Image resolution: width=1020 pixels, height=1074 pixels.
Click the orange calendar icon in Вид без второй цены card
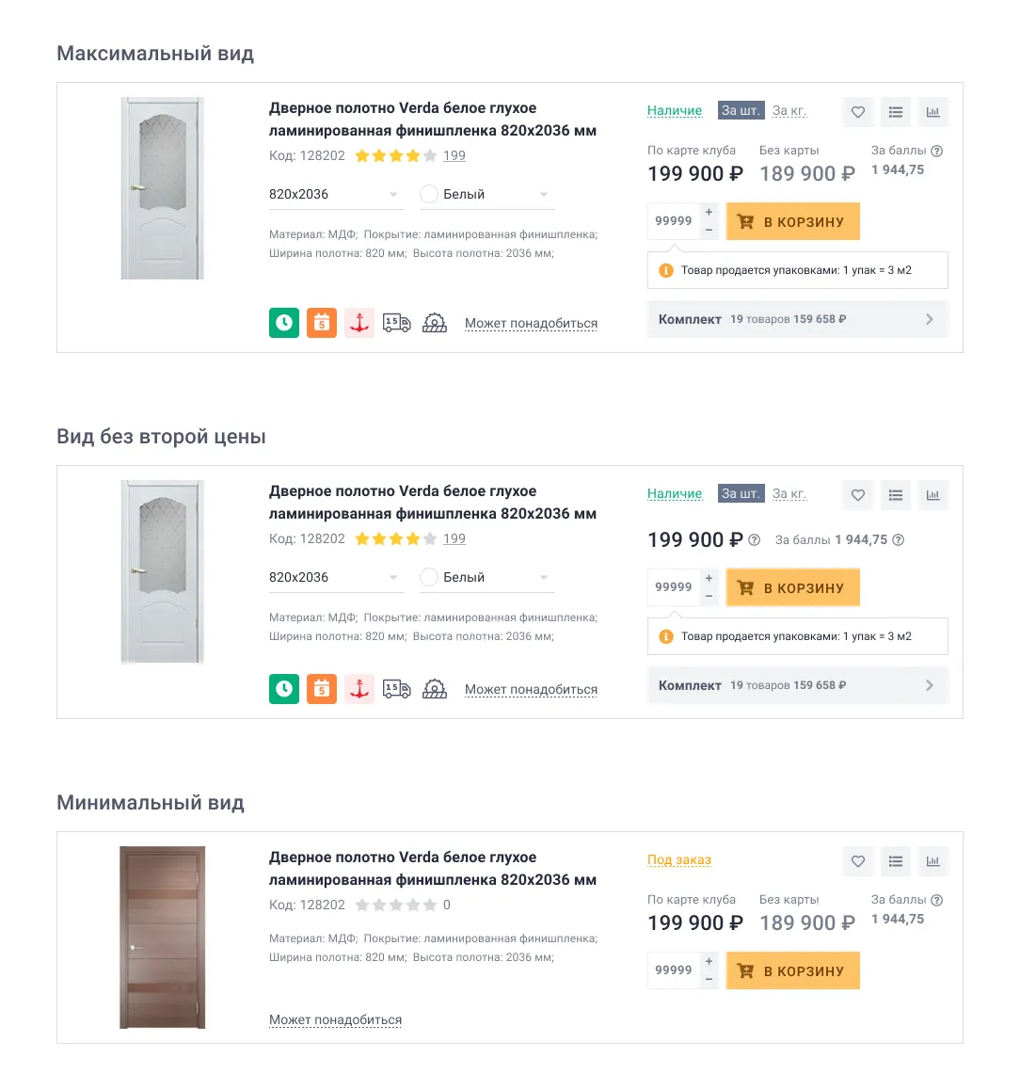click(322, 689)
